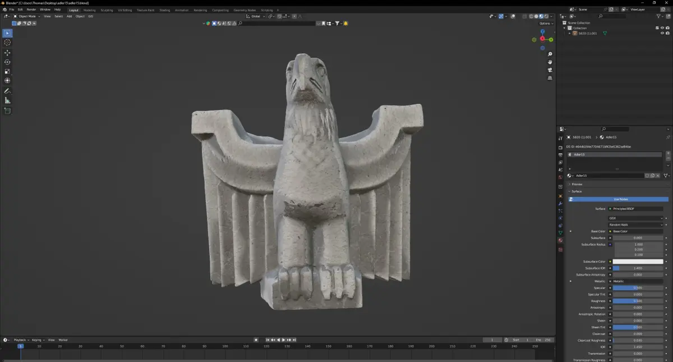Open the Render menu

click(x=31, y=10)
